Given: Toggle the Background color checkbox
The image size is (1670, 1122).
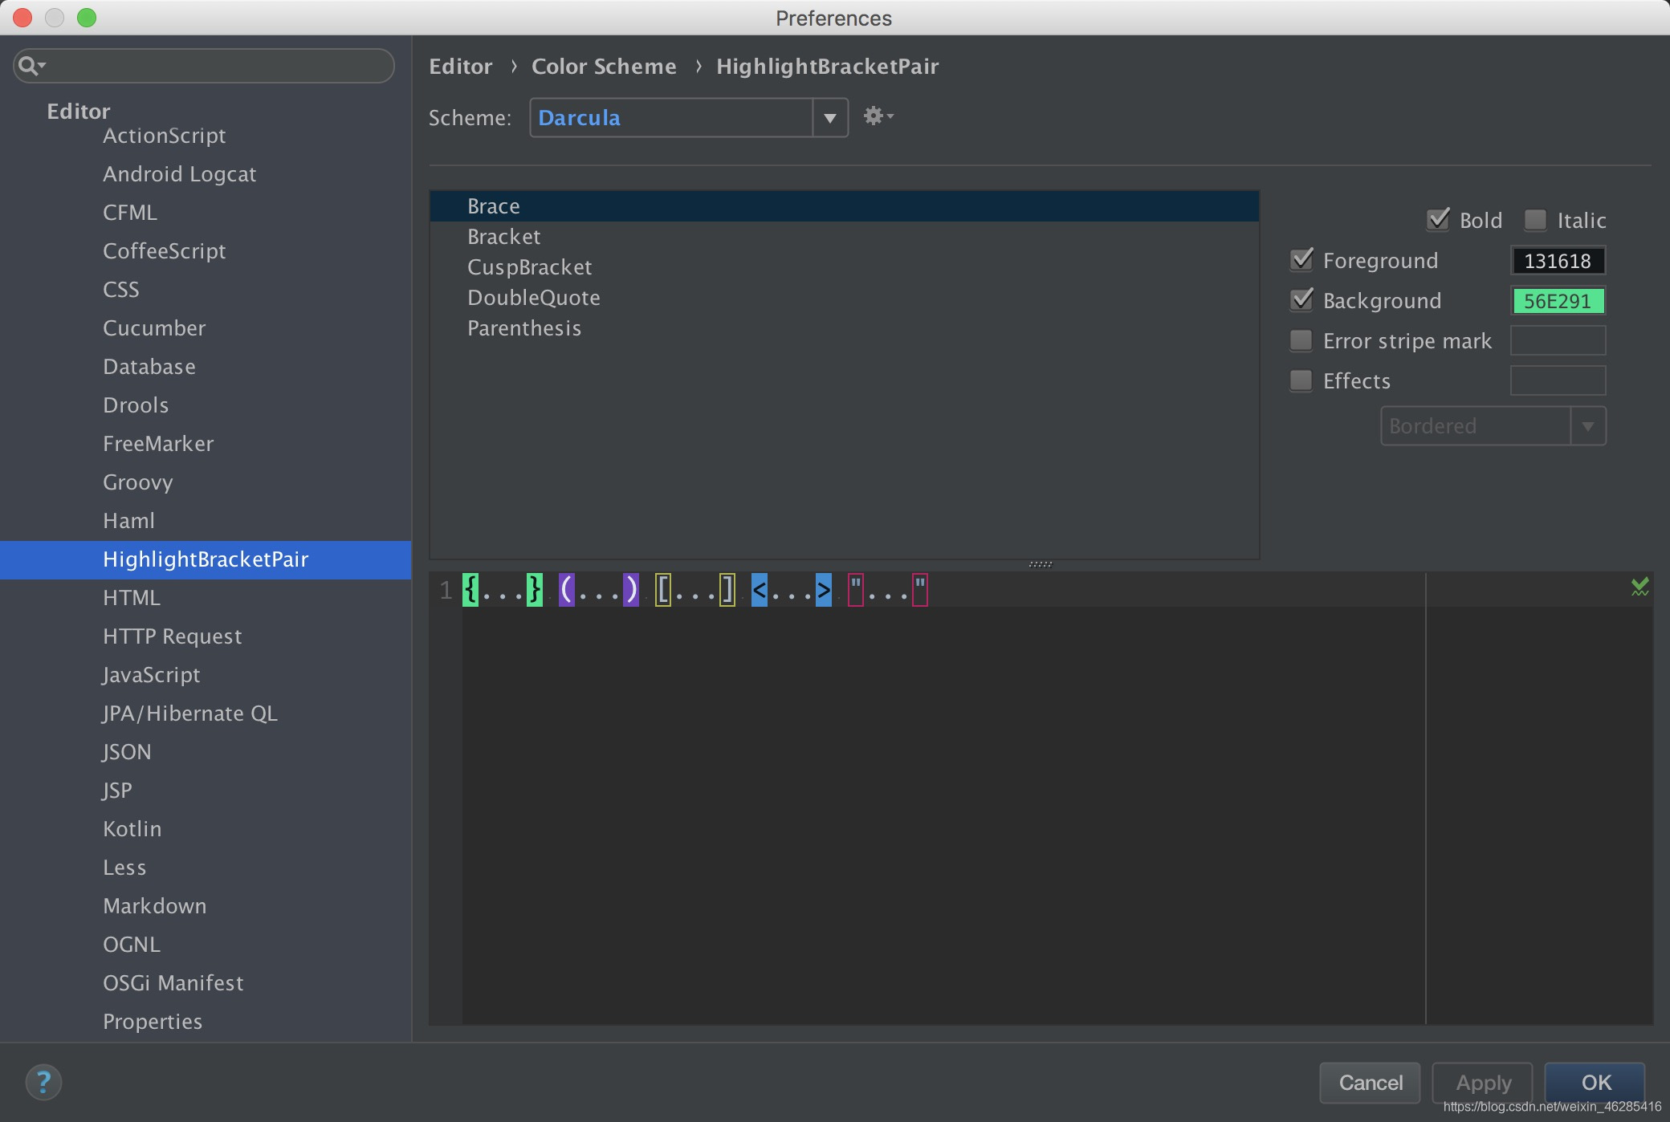Looking at the screenshot, I should 1303,299.
